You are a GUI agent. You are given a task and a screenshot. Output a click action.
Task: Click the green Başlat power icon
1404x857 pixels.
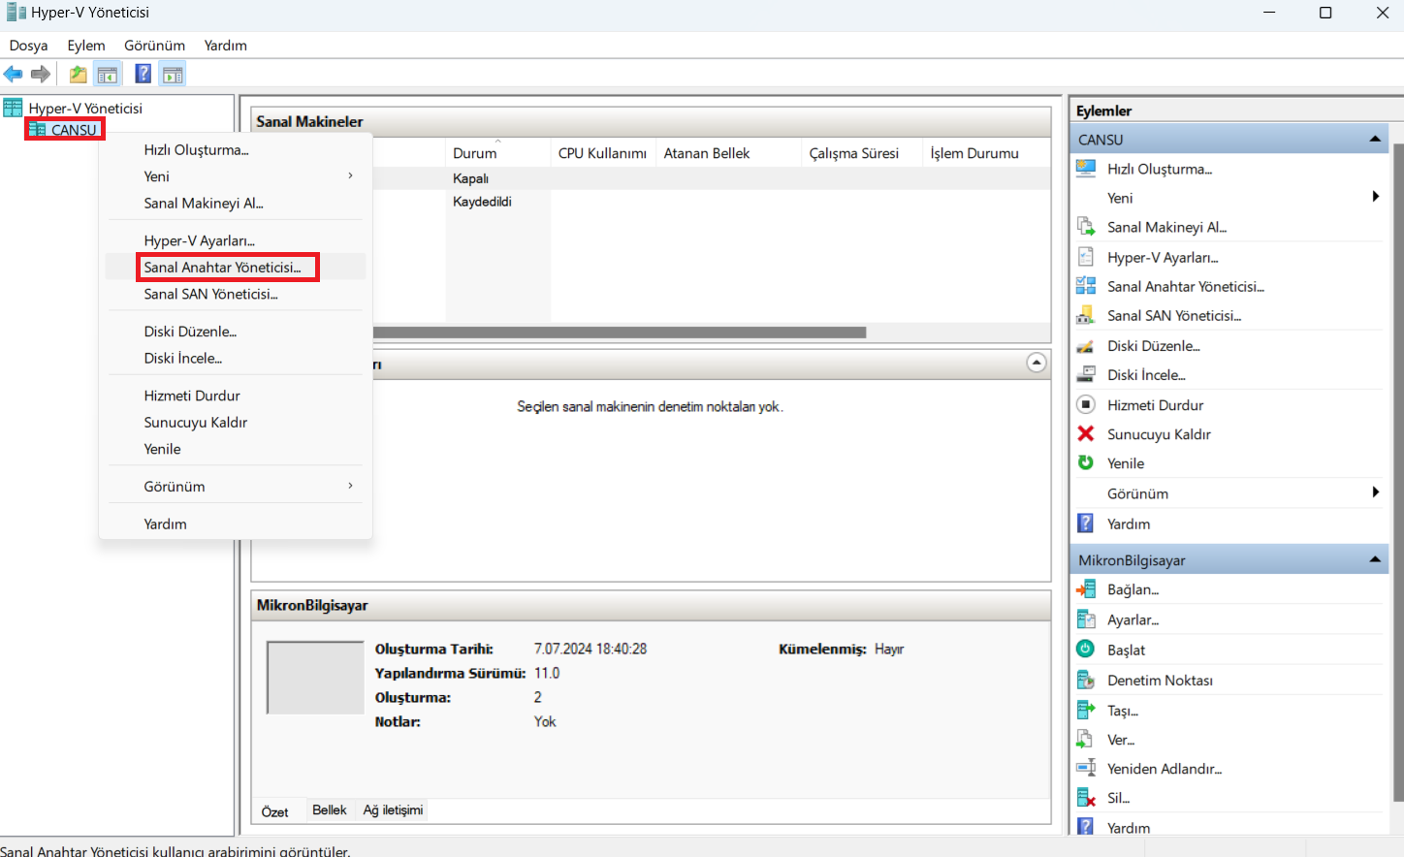coord(1086,649)
